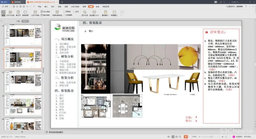Toggle the Ruler (标尺) checkbox
This screenshot has height=139, width=256.
pyautogui.click(x=74, y=12)
